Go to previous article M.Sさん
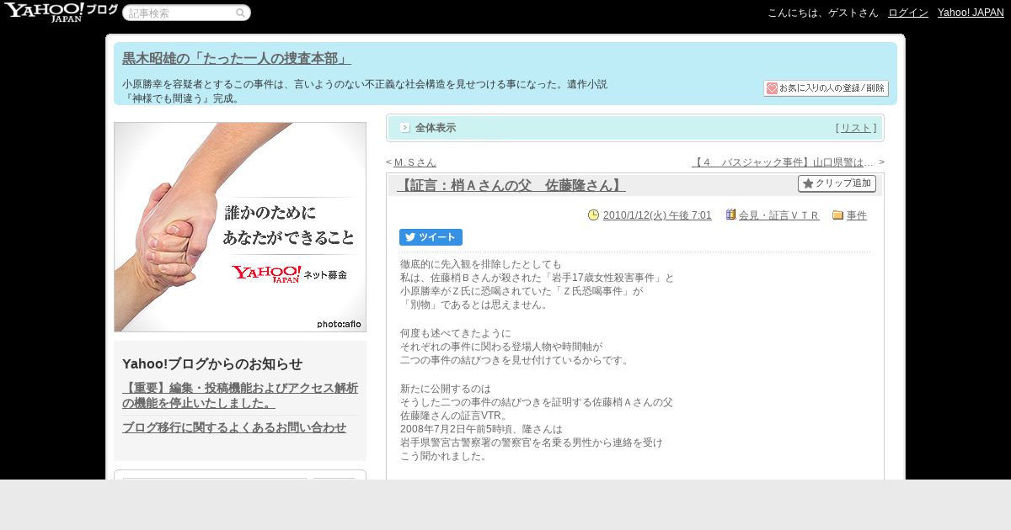Screen dimensions: 1011x530 pyautogui.click(x=415, y=162)
